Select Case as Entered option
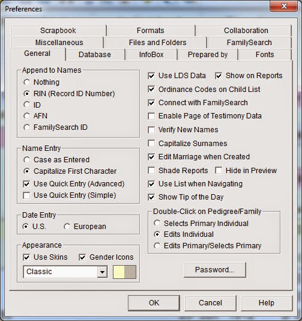 pos(27,160)
